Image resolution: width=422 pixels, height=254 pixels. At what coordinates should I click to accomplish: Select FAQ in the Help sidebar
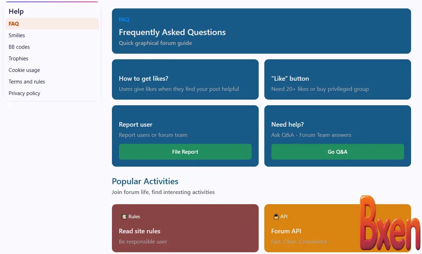(x=14, y=24)
